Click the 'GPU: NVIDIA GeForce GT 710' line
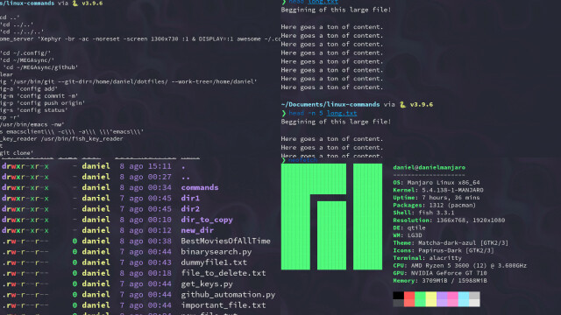Image resolution: width=561 pixels, height=315 pixels. point(440,273)
